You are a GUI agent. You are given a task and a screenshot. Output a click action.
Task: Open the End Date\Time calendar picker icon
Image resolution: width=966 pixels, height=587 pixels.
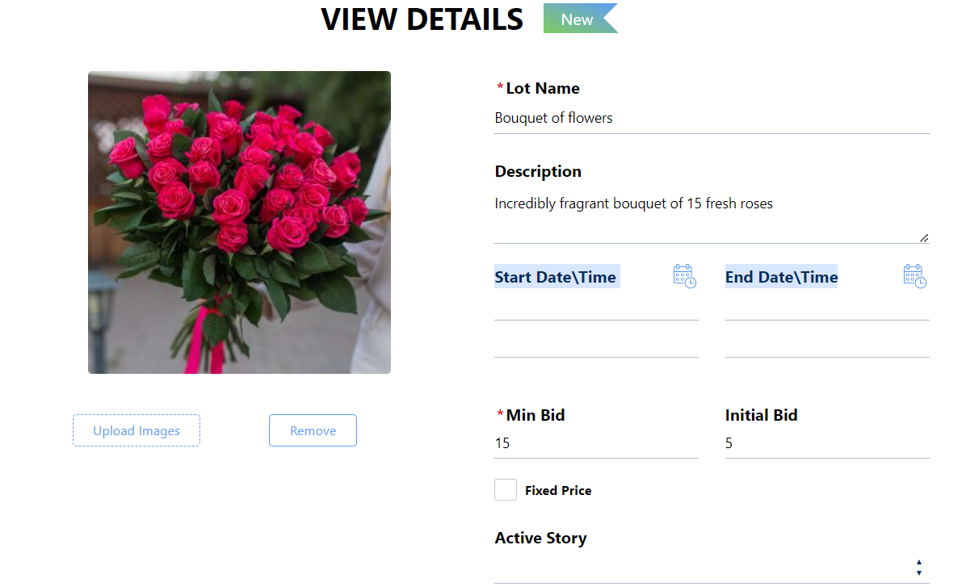point(915,276)
